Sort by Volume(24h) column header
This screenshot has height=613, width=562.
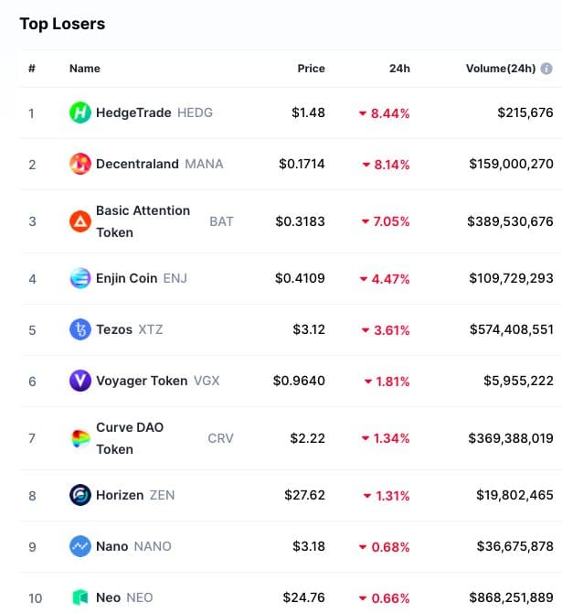(500, 69)
